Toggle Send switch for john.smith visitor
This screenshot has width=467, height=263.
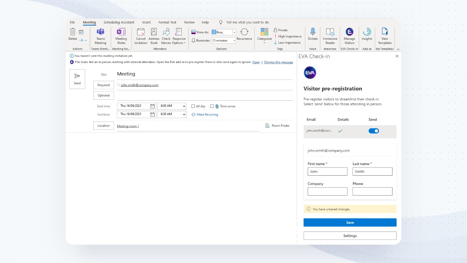click(x=374, y=131)
